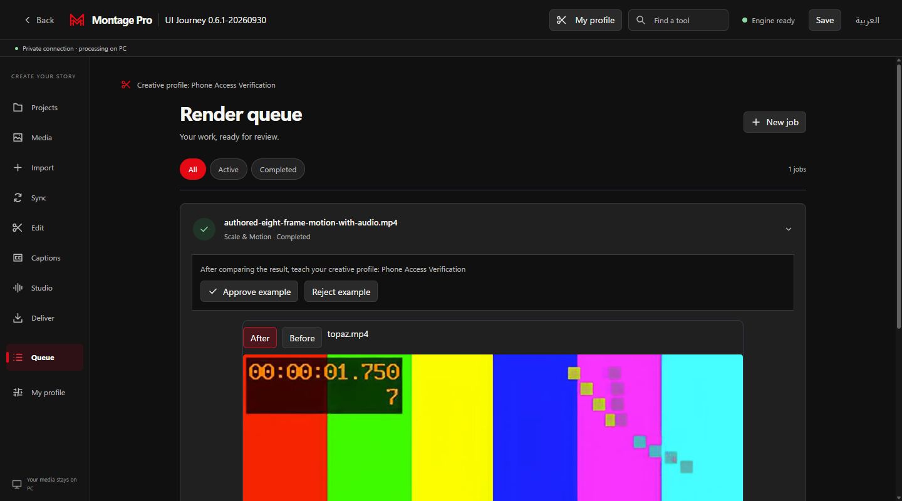The width and height of the screenshot is (902, 501).
Task: Click the Studio waveform icon in sidebar
Action: pyautogui.click(x=18, y=288)
